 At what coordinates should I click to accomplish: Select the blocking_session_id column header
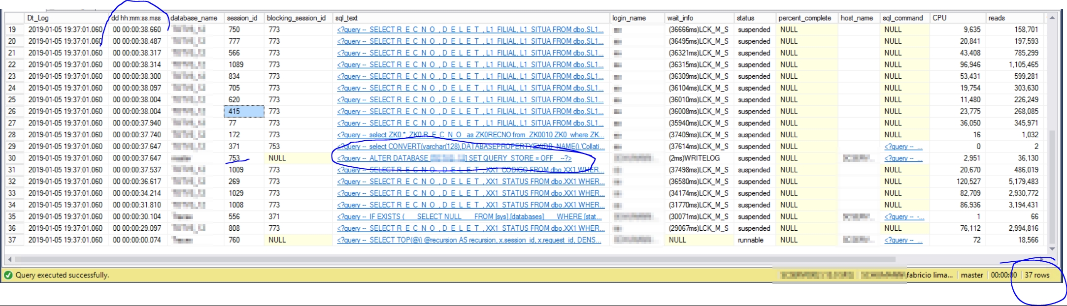pos(296,18)
